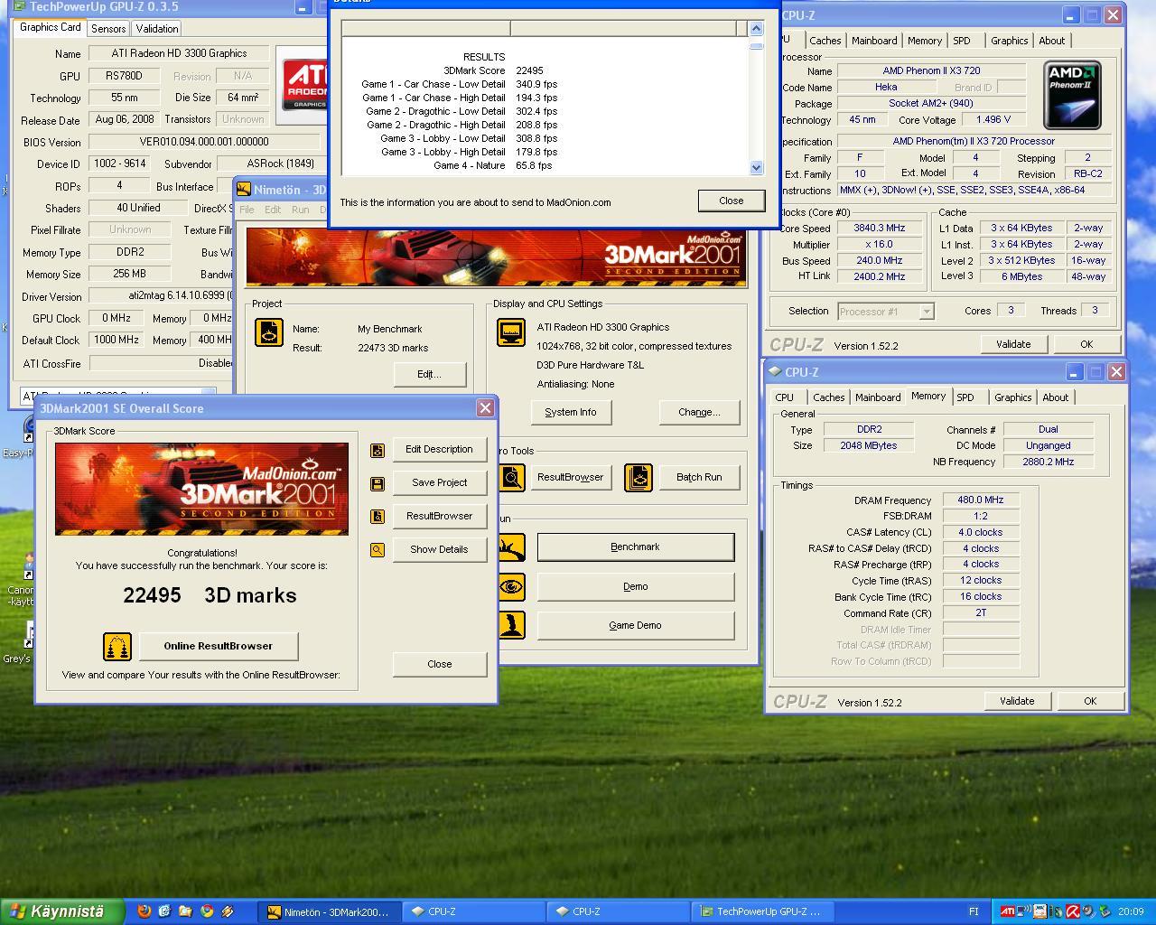Screen dimensions: 1156x925
Task: Click the Batch Run button
Action: click(699, 477)
